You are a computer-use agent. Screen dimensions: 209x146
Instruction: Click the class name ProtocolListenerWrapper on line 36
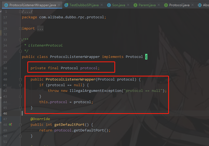75,57
